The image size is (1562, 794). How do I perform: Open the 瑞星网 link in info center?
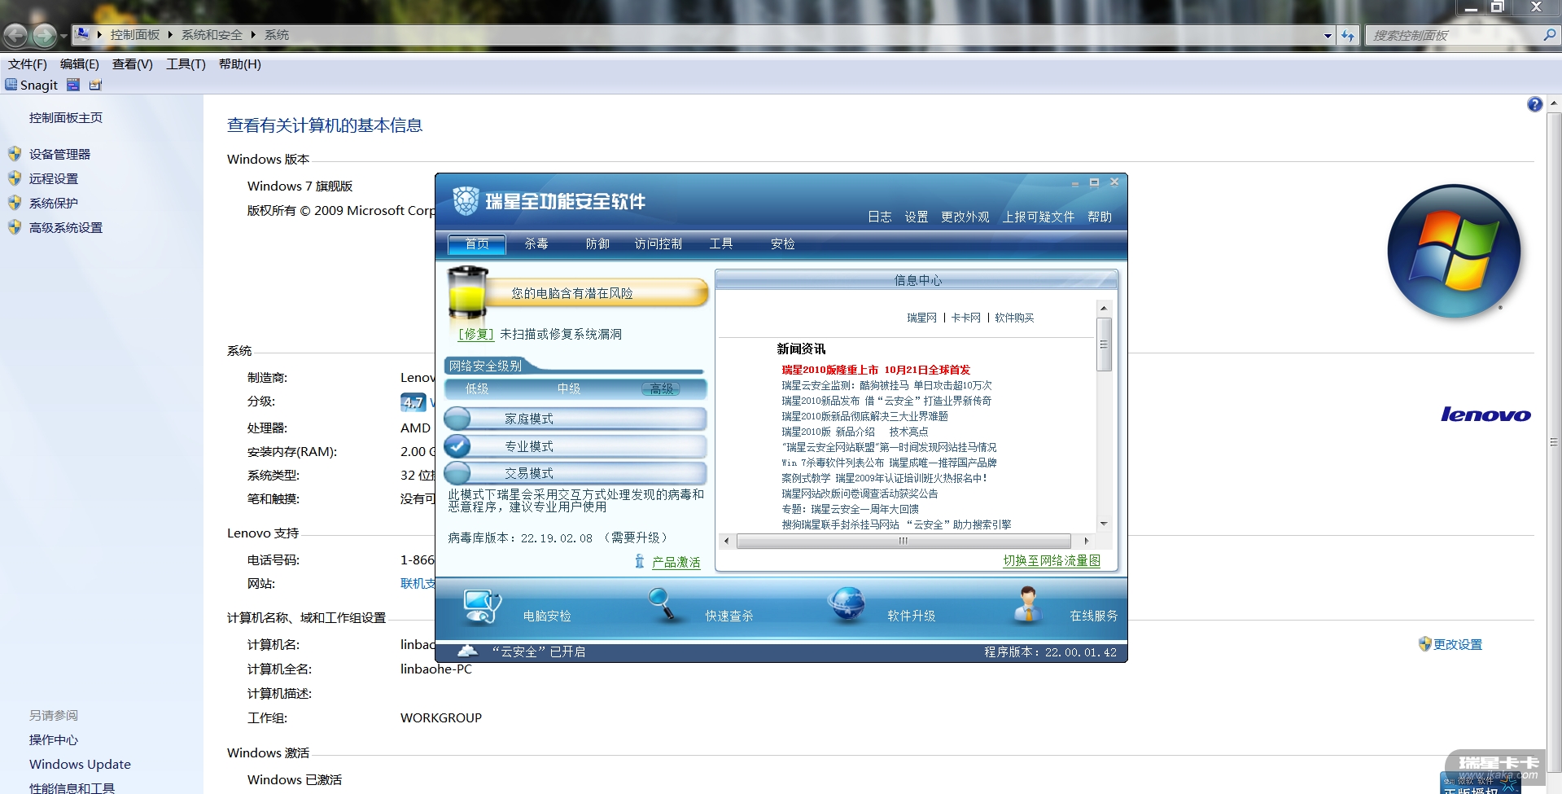click(922, 318)
